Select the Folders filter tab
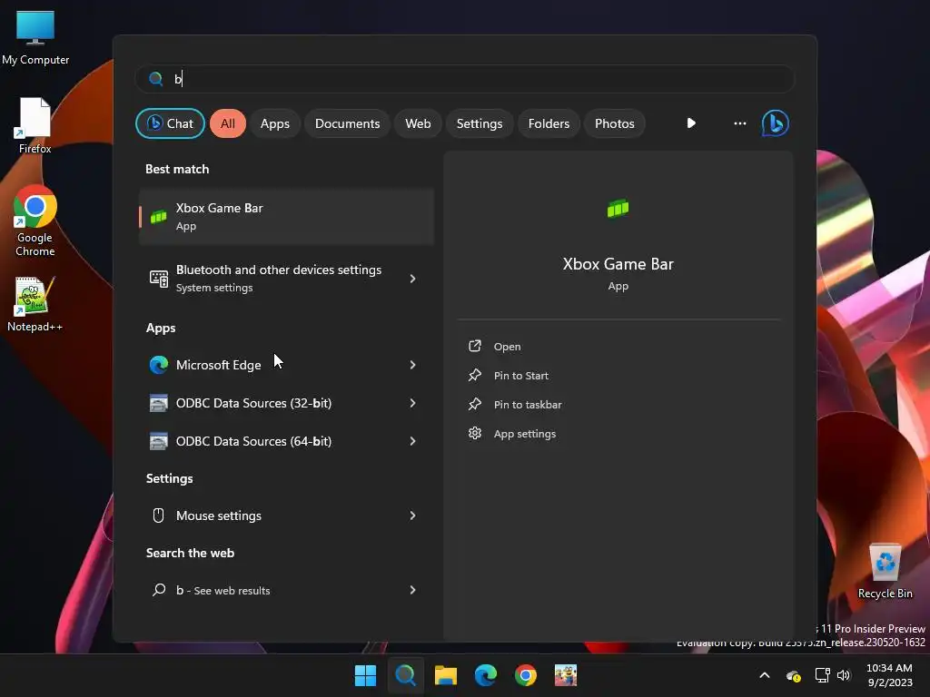930x697 pixels. [x=549, y=123]
